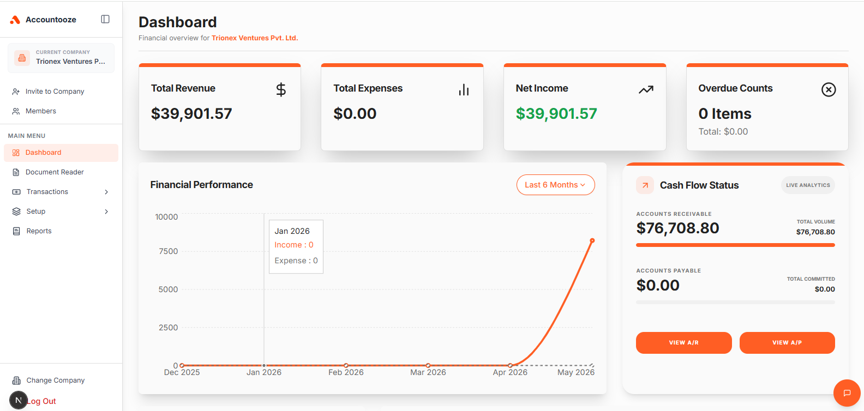The height and width of the screenshot is (411, 864).
Task: Click the Accounts Payable empty progress bar
Action: (x=735, y=302)
